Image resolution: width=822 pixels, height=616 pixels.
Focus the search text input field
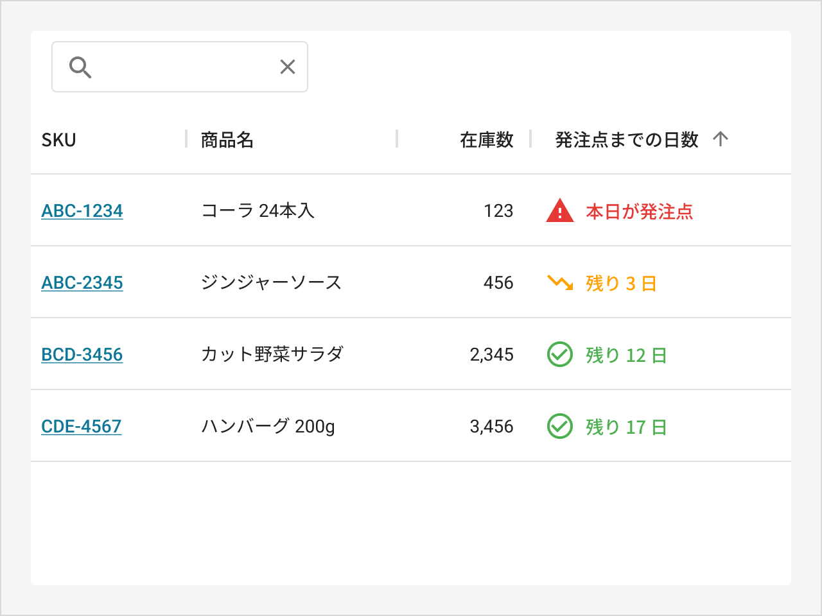point(185,67)
